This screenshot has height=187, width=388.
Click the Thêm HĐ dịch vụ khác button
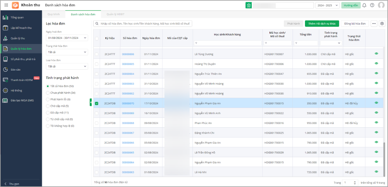(x=322, y=24)
